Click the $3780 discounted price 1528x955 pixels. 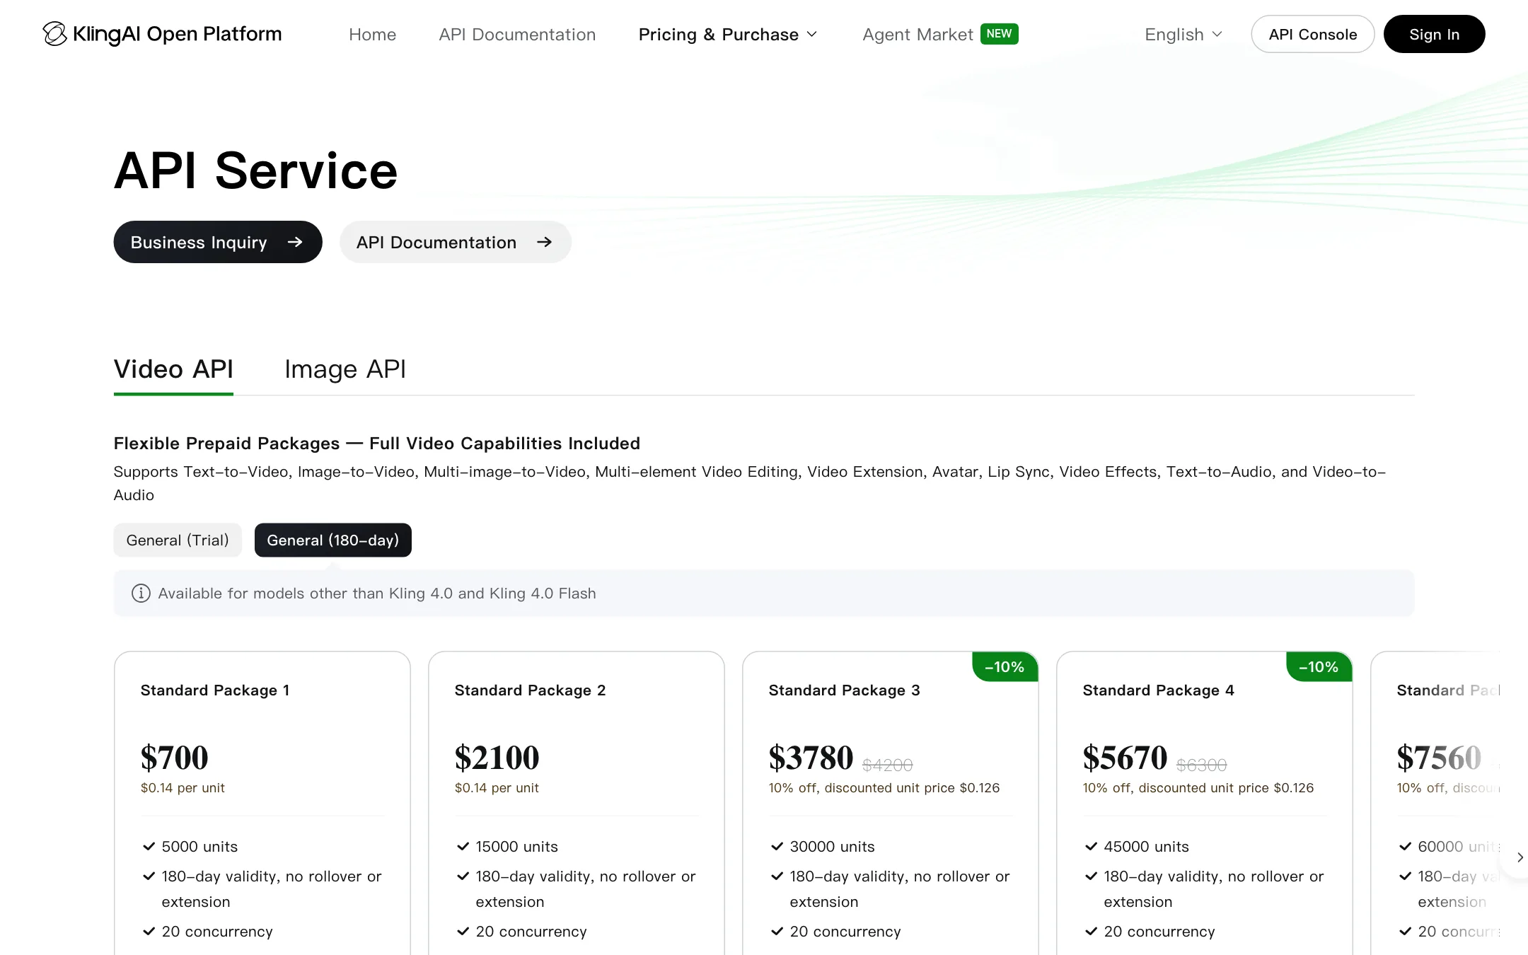tap(811, 758)
